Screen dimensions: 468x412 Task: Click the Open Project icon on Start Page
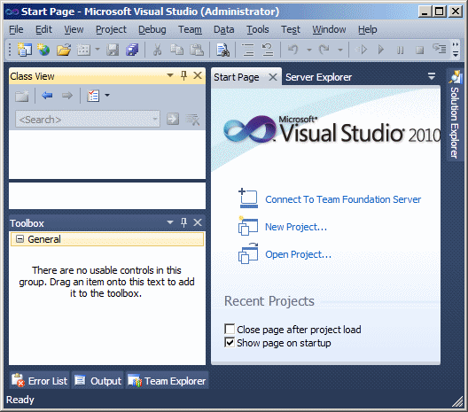pyautogui.click(x=248, y=253)
